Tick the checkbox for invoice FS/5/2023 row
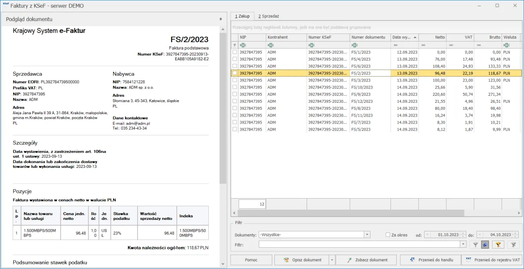 (x=235, y=129)
